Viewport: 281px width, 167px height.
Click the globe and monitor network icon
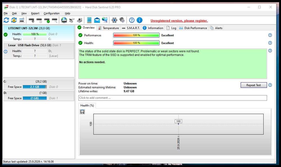pyautogui.click(x=105, y=20)
